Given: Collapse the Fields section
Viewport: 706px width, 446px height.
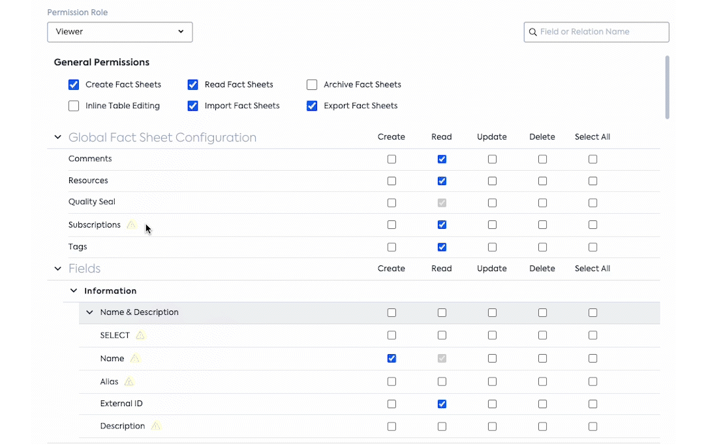Looking at the screenshot, I should pos(57,269).
